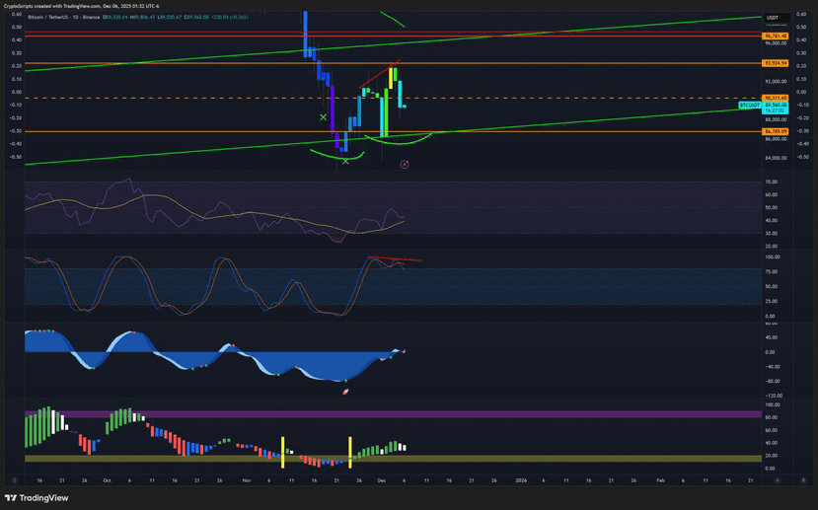Click the Z button at time axis left
818x510 pixels.
pos(15,480)
